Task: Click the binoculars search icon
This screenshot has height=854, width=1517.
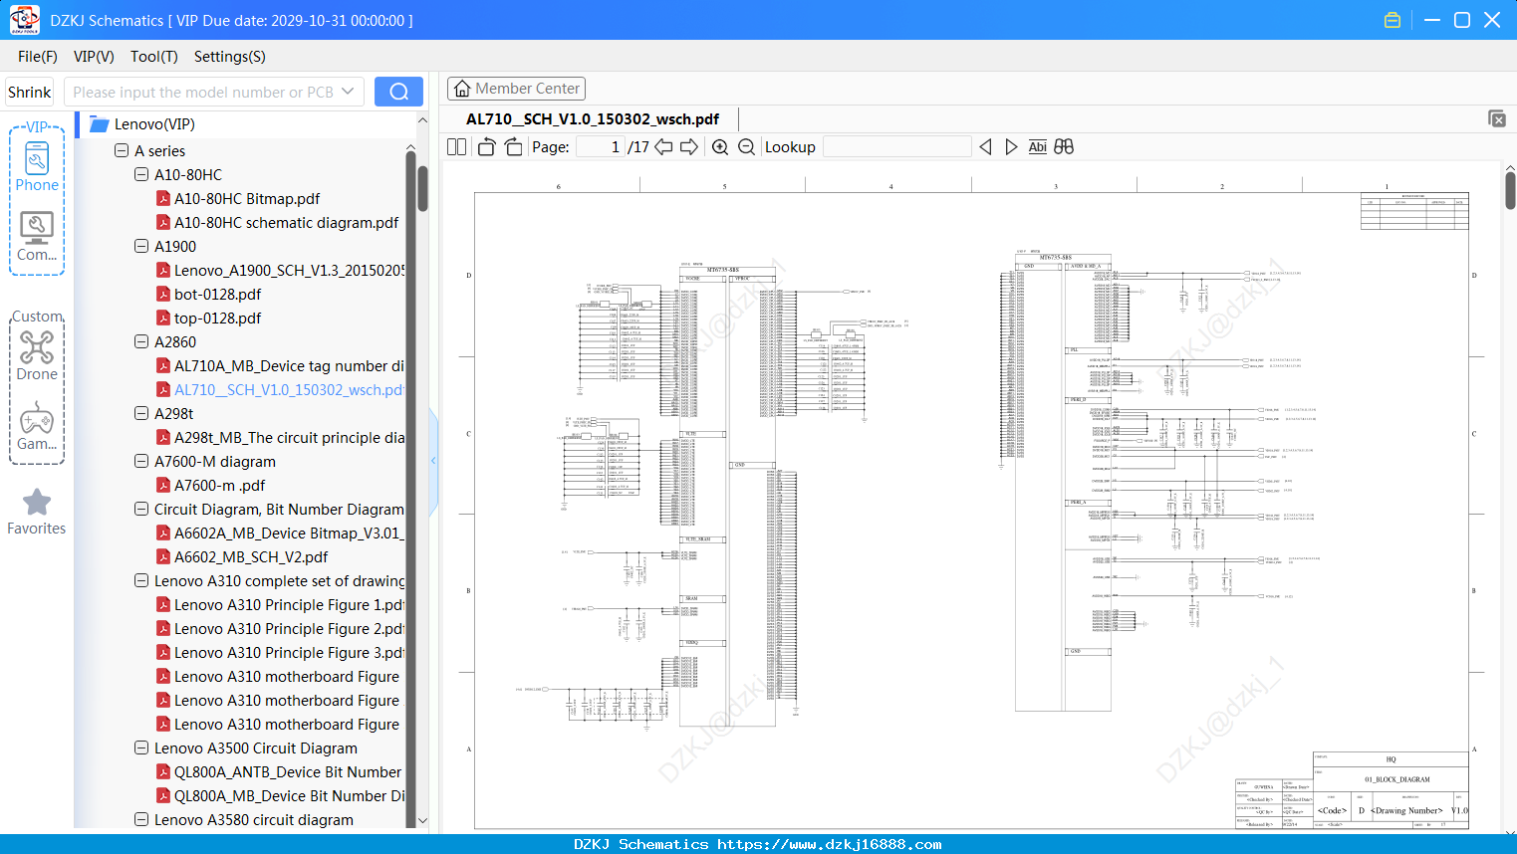Action: [x=1064, y=147]
